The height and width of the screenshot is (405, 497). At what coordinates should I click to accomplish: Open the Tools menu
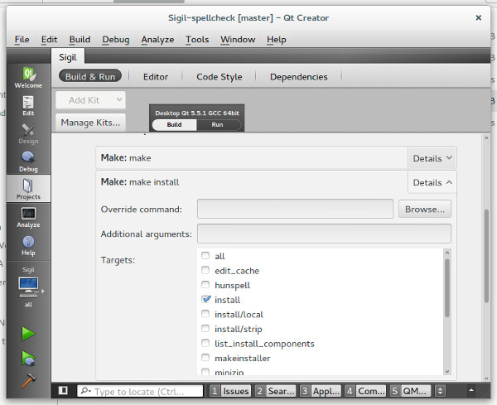coord(197,39)
